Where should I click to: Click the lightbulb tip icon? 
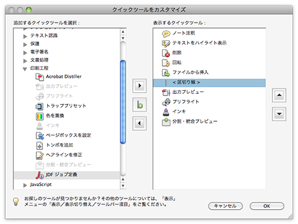pyautogui.click(x=16, y=201)
